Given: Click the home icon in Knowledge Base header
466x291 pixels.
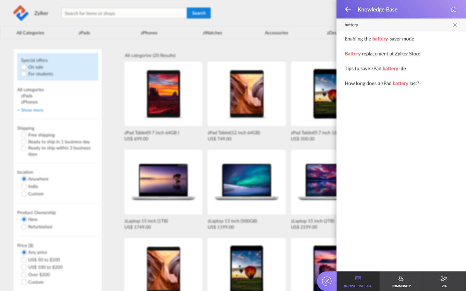Looking at the screenshot, I should coord(454,9).
